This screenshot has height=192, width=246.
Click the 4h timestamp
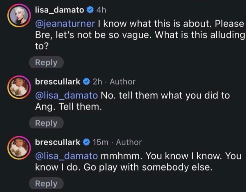101,10
